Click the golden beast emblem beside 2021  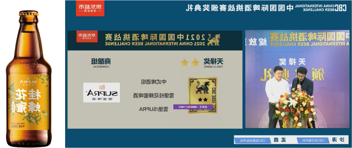click(214, 40)
